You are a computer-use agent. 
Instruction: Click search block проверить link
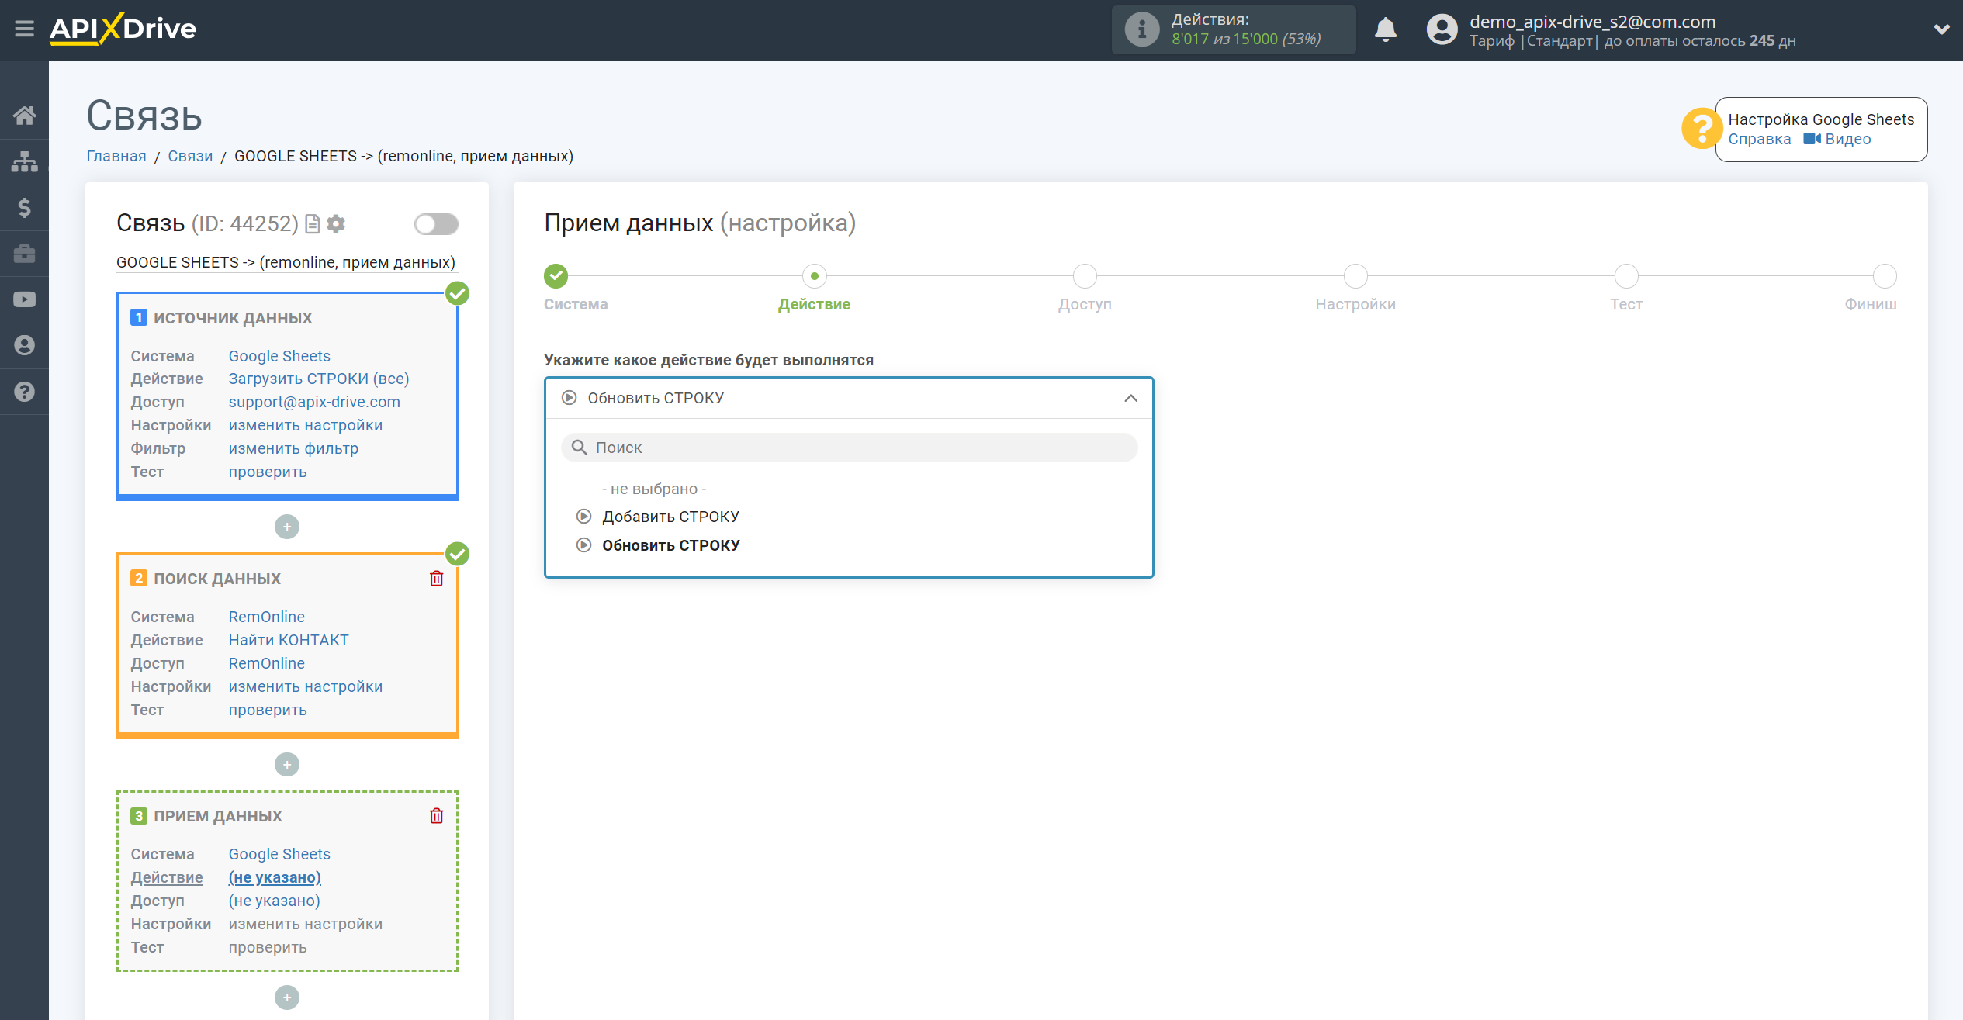point(268,710)
